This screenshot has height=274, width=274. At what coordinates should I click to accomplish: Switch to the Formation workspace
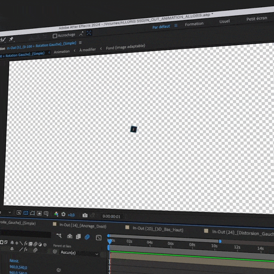click(x=194, y=24)
